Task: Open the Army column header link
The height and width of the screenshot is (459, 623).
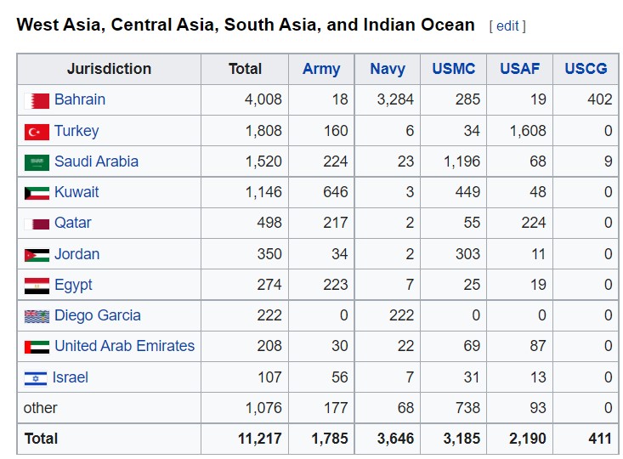Action: pyautogui.click(x=321, y=69)
